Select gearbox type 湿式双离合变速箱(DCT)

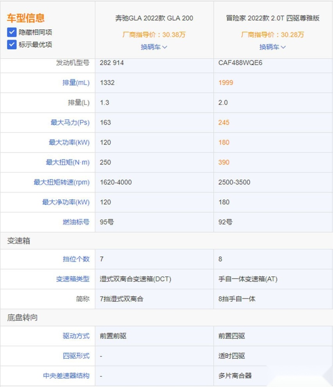(x=136, y=279)
